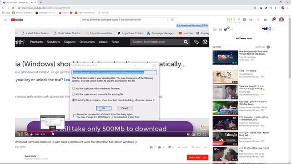Click the TechSmith site search magnifier
The width and height of the screenshot is (291, 164).
(x=186, y=42)
